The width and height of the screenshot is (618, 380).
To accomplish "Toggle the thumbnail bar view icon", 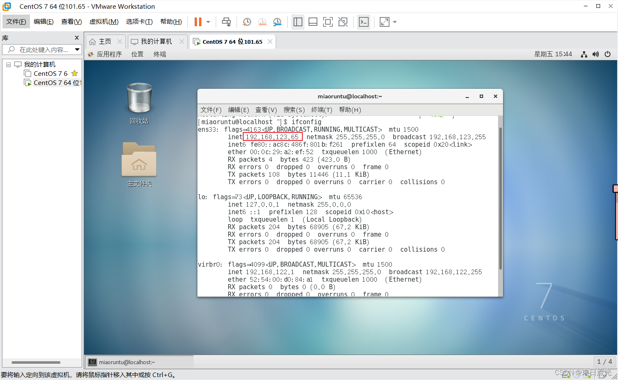I will [x=313, y=22].
